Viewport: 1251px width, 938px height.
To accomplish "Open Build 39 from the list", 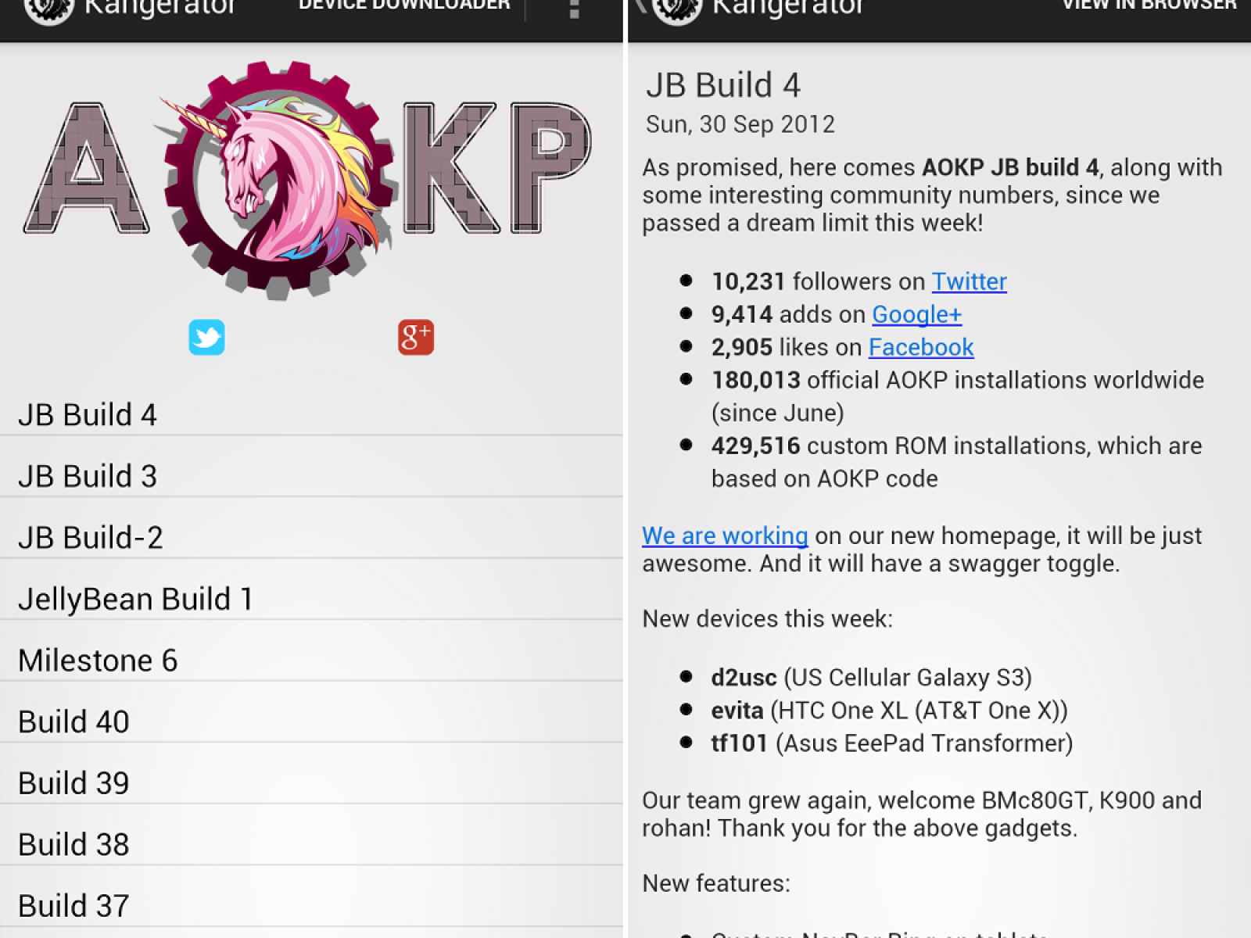I will [x=311, y=783].
